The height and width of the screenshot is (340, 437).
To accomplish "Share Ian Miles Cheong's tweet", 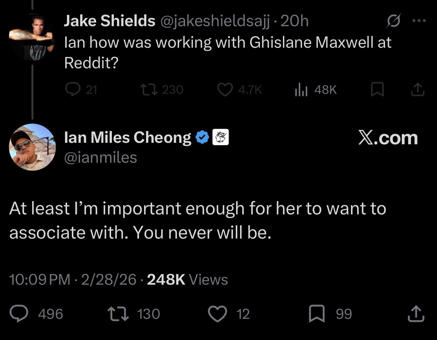I will pyautogui.click(x=416, y=314).
